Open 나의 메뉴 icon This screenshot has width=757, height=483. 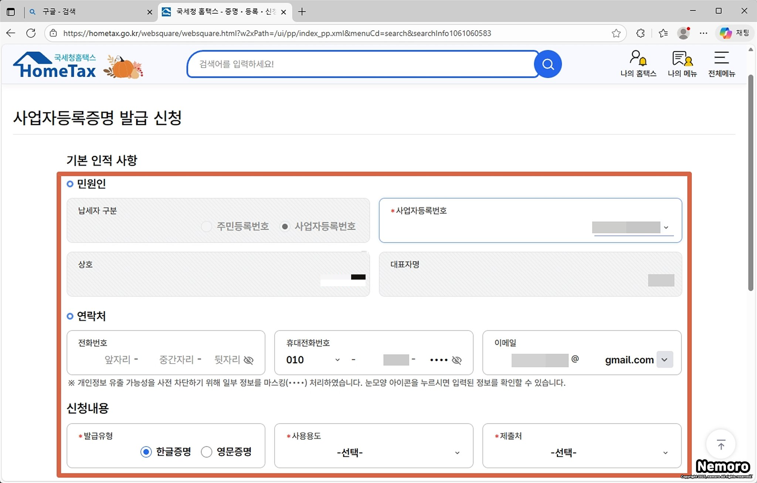click(682, 58)
